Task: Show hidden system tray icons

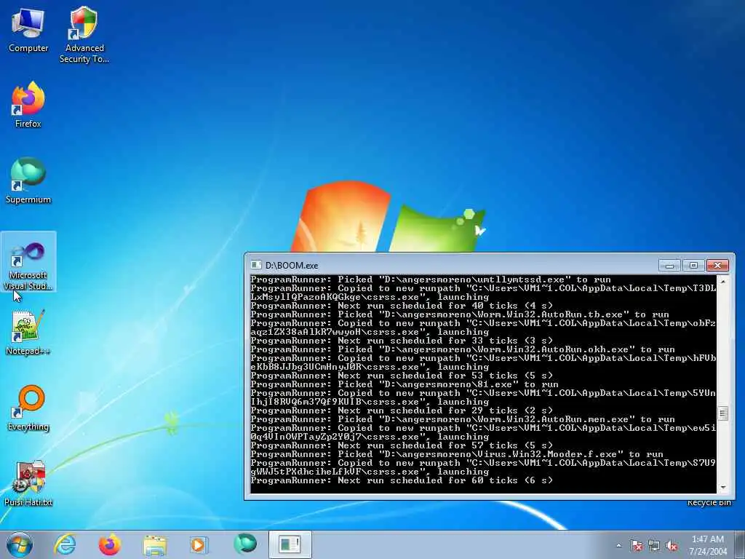Action: (x=618, y=546)
